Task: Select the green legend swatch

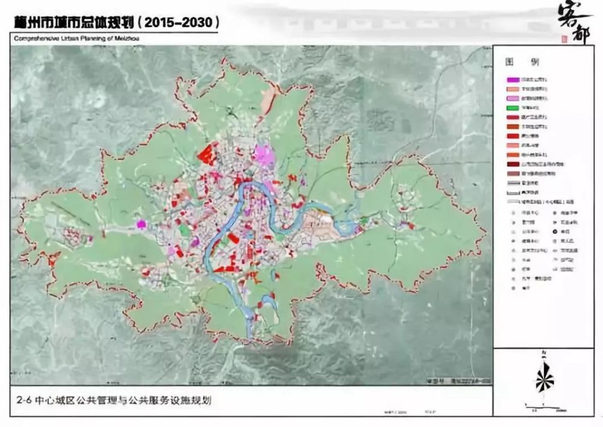Action: (x=513, y=108)
